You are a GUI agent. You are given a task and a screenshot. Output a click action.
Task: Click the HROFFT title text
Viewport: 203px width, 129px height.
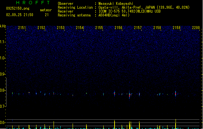(33, 3)
